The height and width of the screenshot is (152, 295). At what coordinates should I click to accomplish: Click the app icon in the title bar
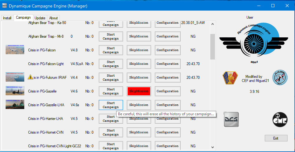[5, 6]
